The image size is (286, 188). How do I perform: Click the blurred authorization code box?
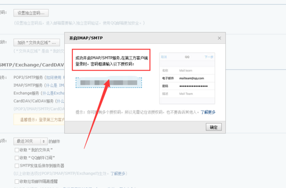click(109, 83)
